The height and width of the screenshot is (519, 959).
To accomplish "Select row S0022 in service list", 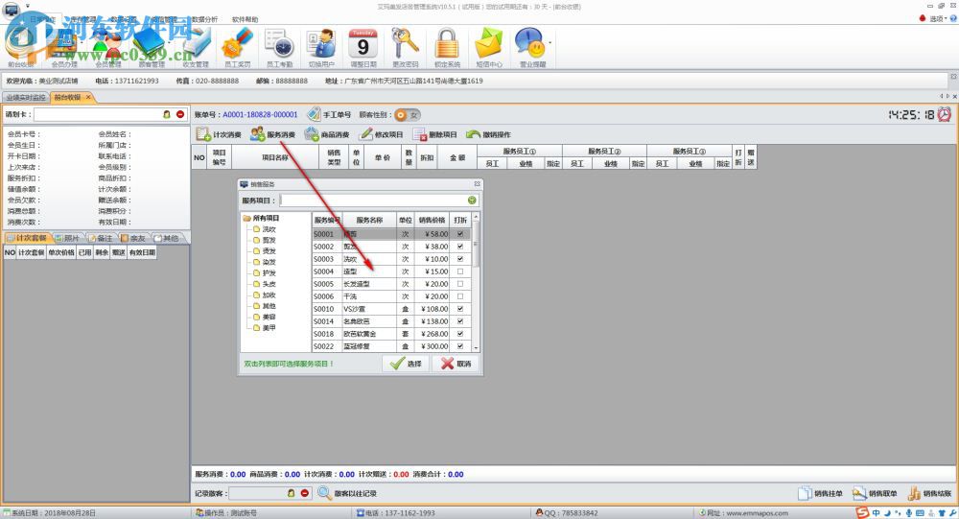I will (x=391, y=346).
